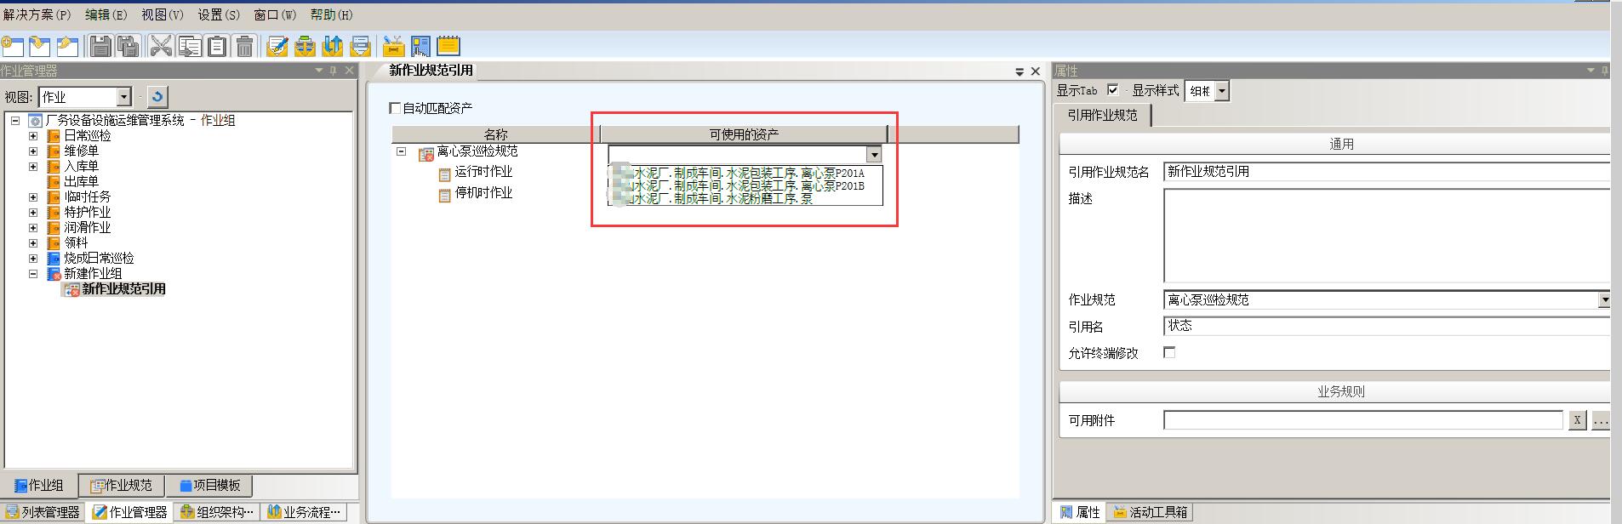Toggle the 显示Tab checkbox

point(1112,90)
